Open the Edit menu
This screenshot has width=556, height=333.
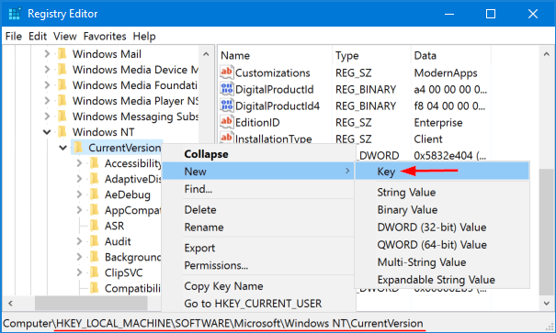pyautogui.click(x=38, y=36)
